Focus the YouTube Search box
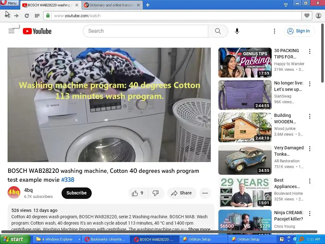This screenshot has width=325, height=244. pos(145,31)
